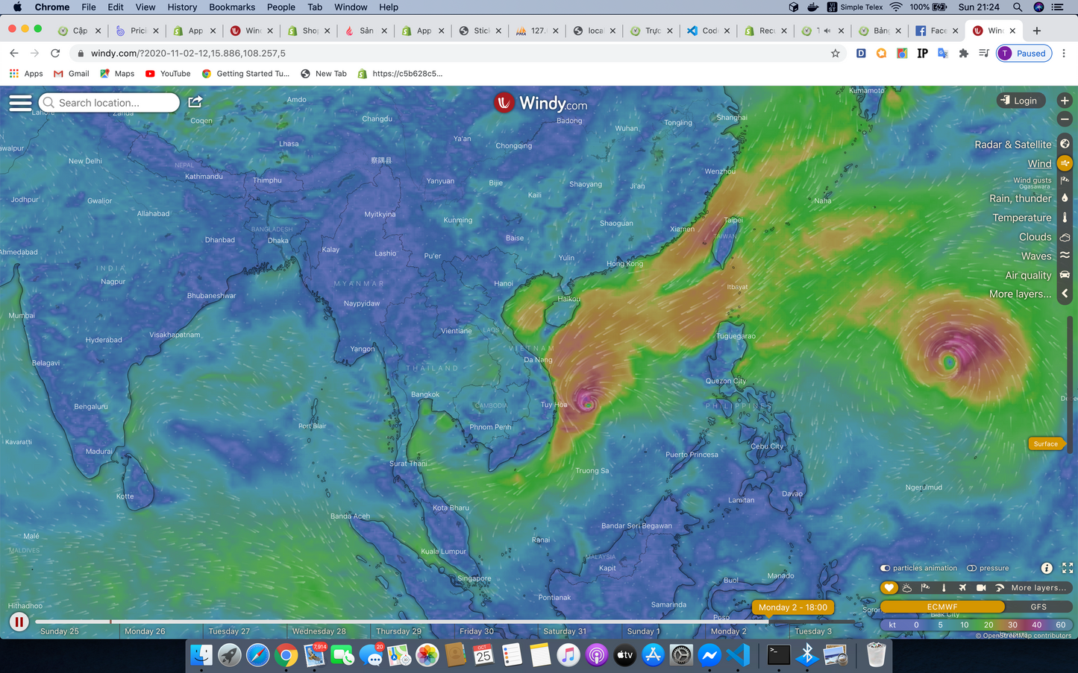Open the share icon beside search box
The image size is (1078, 673).
[195, 102]
